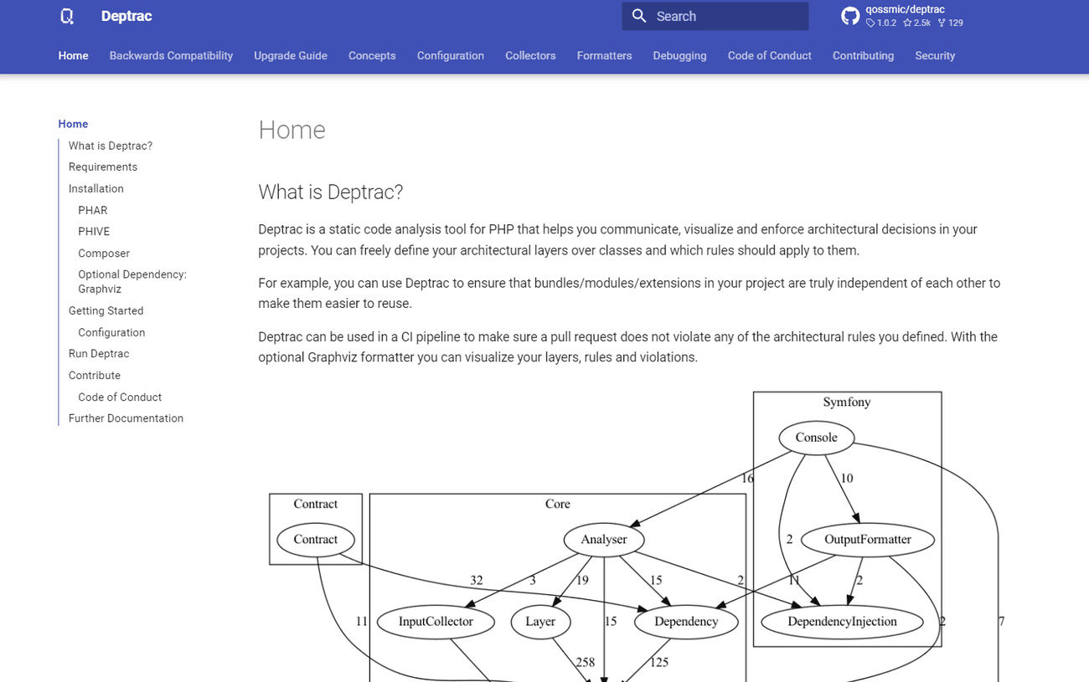Click the InputCollector graph node
Viewport: 1089px width, 682px height.
click(x=436, y=622)
